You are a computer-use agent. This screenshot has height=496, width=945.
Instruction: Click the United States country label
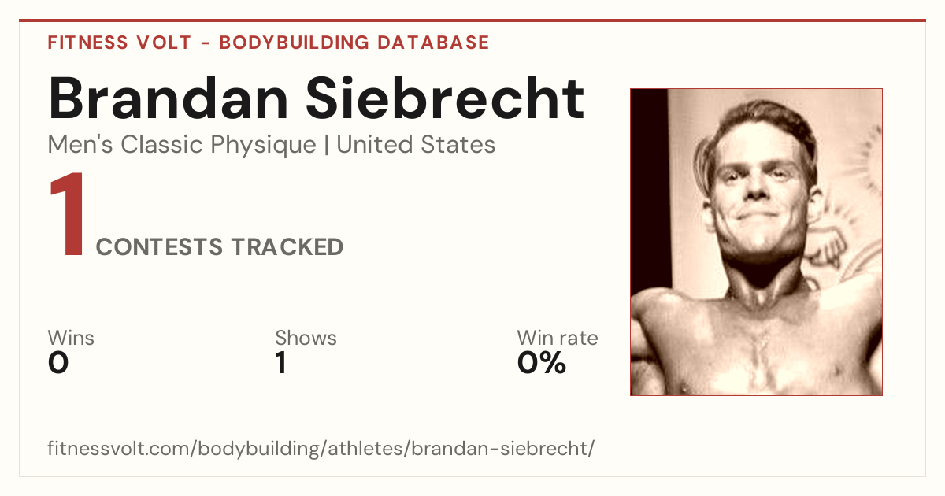coord(416,145)
